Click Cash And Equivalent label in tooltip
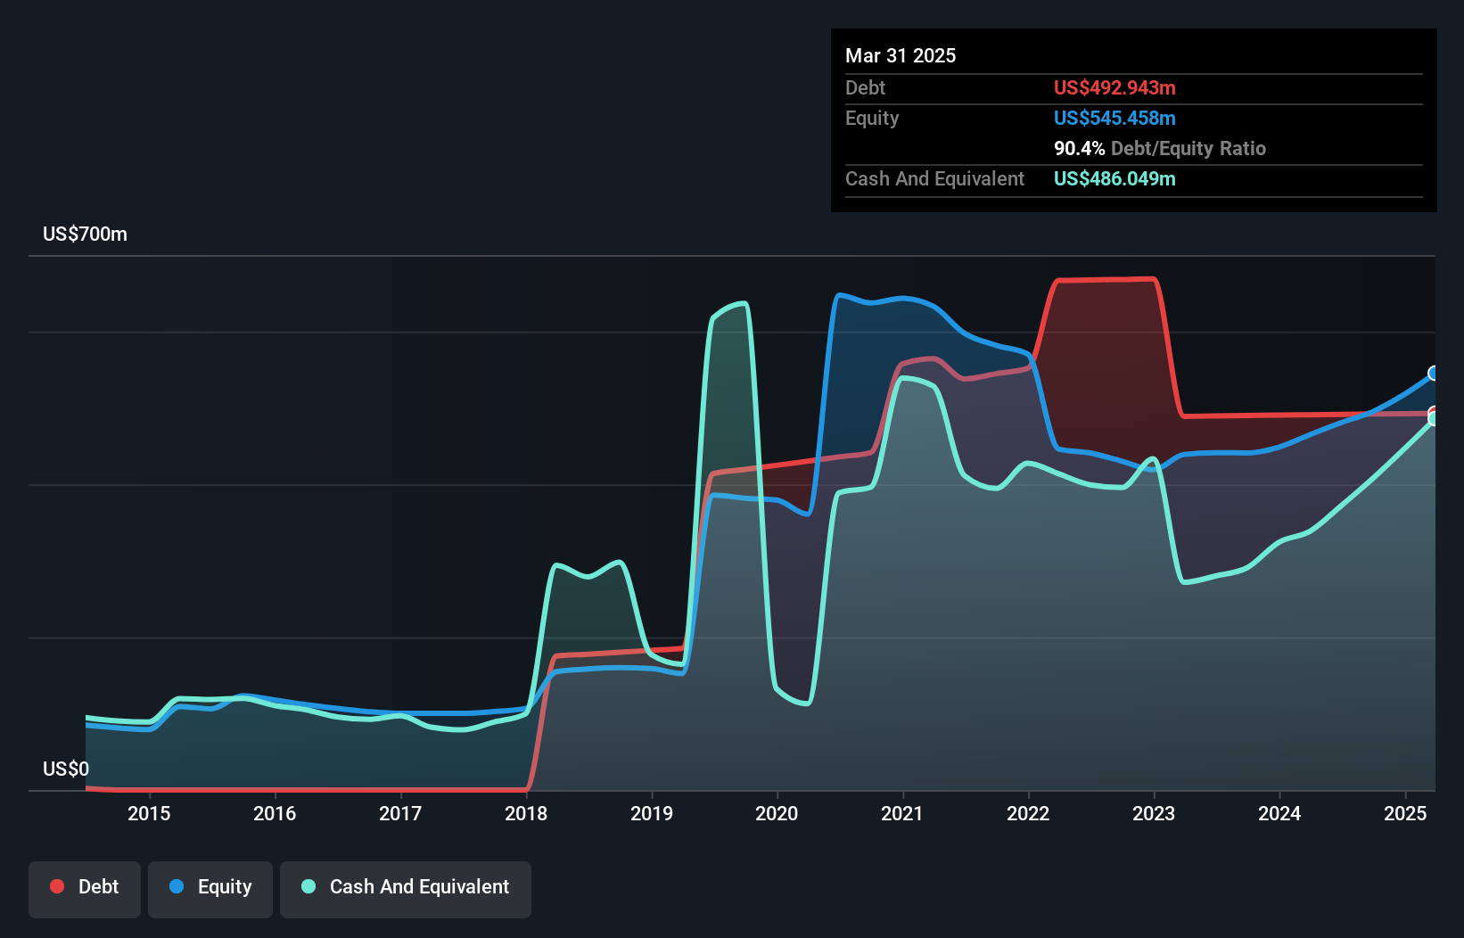 point(934,179)
